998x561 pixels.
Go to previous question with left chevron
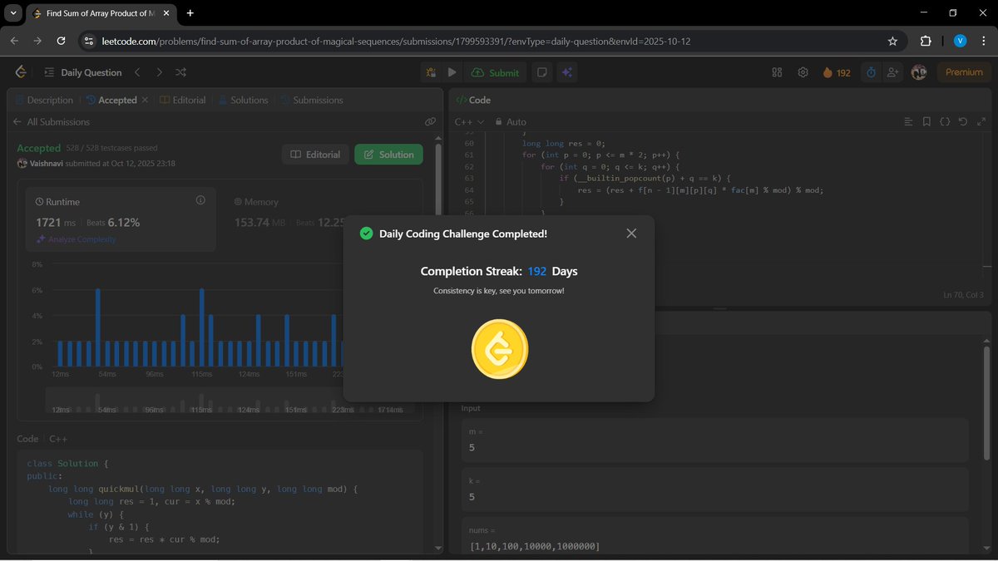138,72
